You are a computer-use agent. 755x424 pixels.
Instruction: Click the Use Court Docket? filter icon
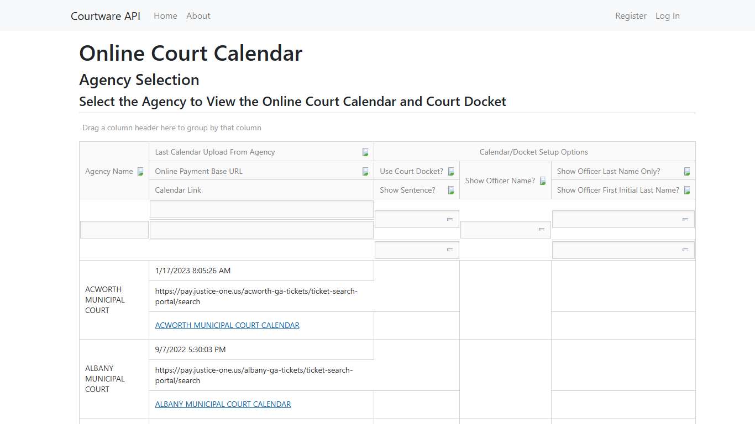[x=451, y=171]
